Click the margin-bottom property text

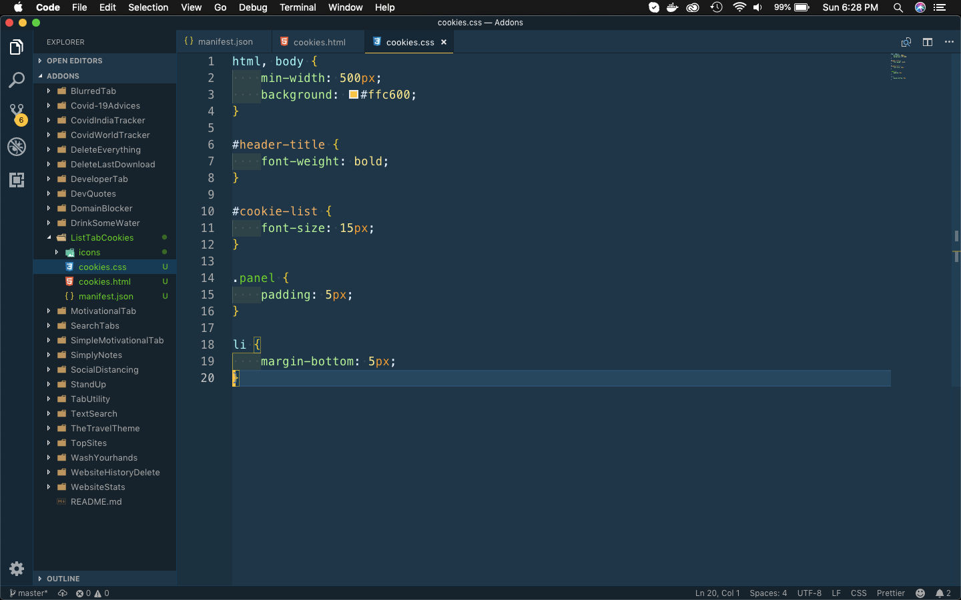(308, 361)
